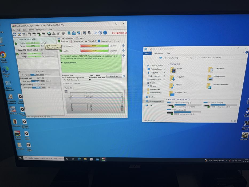Viewport: 249px width, 187px height.
Task: Click the question mark help icon in Sentinel toolbar
Action: (x=100, y=33)
